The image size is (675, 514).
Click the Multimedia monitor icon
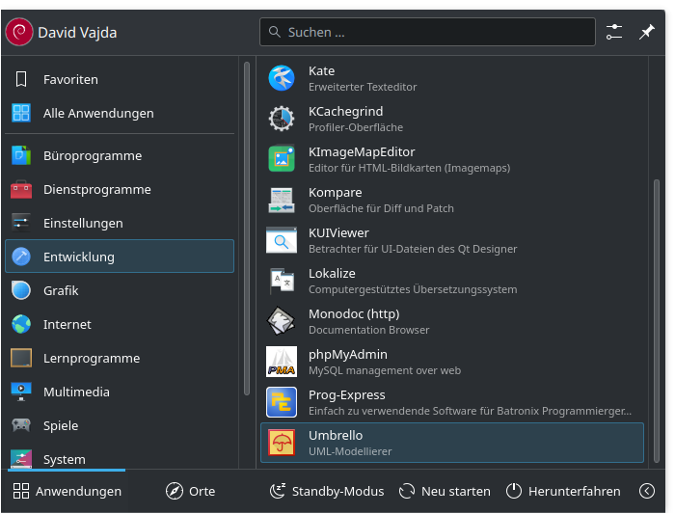click(21, 392)
